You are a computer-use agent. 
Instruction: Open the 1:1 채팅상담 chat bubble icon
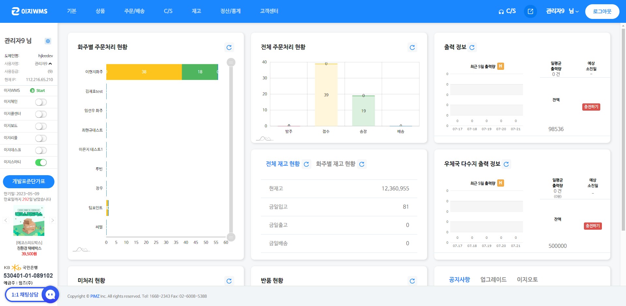50,295
